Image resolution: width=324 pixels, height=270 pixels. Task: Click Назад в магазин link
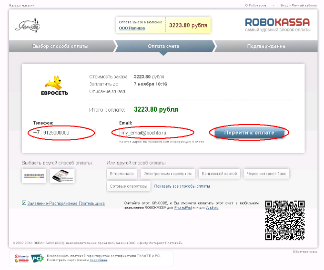pos(22,5)
